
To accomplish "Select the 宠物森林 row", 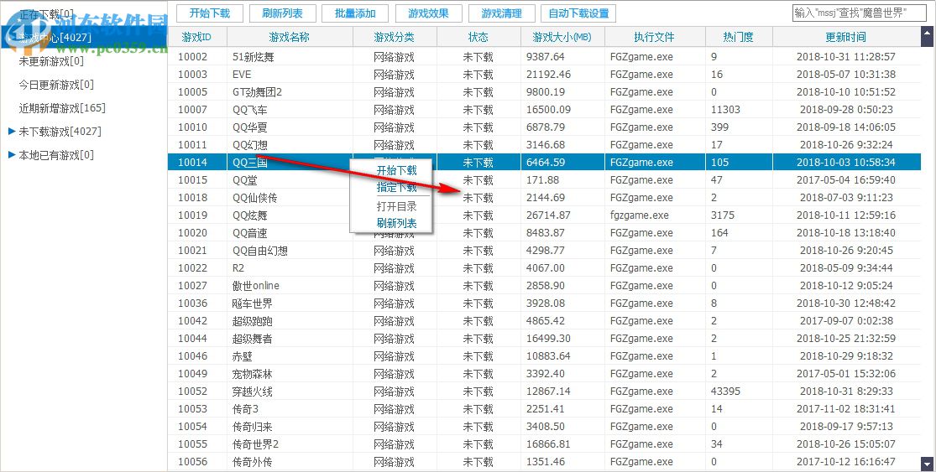I will (x=544, y=374).
